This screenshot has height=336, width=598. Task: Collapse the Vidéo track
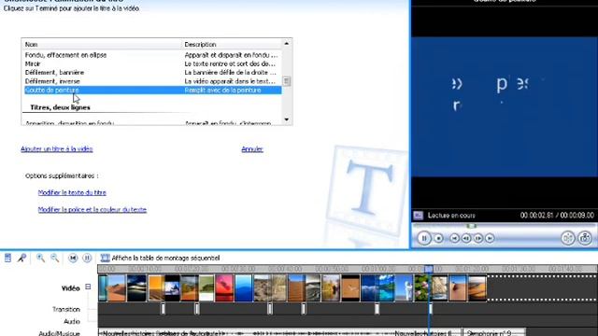[x=88, y=287]
